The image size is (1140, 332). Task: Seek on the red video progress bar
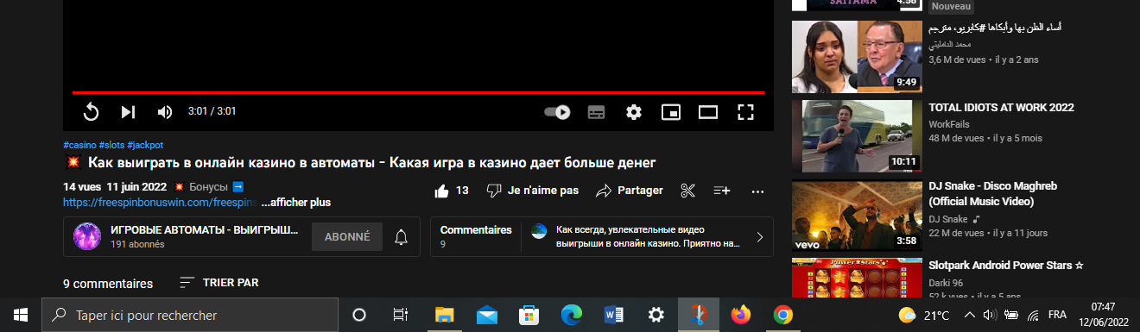(x=418, y=92)
